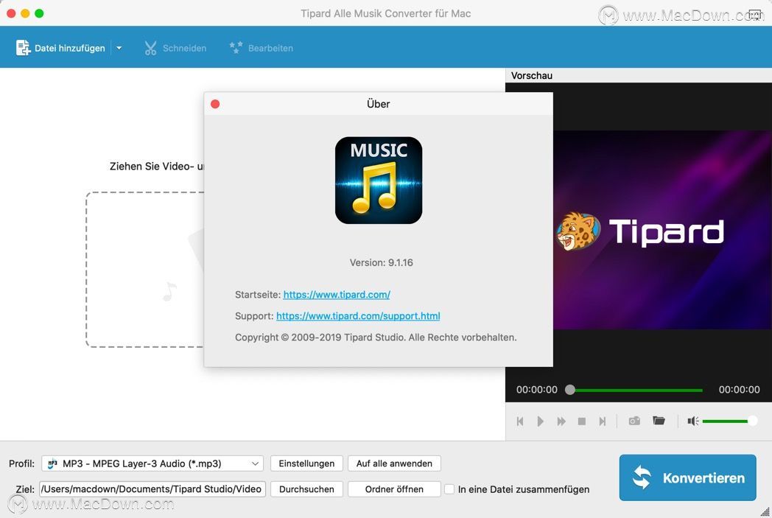The height and width of the screenshot is (518, 772).
Task: Click the Einstellungen button
Action: (x=306, y=463)
